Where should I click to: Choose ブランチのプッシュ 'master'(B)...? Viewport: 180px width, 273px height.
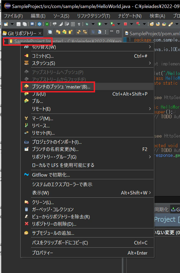[x=87, y=87]
